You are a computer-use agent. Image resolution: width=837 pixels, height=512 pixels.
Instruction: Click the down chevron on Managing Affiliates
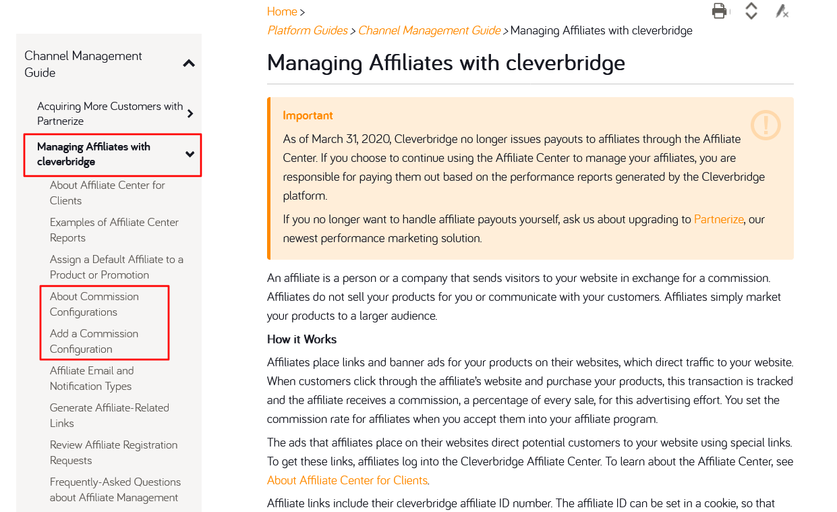click(x=189, y=154)
